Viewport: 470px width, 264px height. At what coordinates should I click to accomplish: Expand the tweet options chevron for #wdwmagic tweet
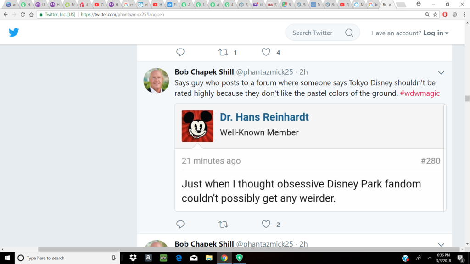click(x=441, y=73)
